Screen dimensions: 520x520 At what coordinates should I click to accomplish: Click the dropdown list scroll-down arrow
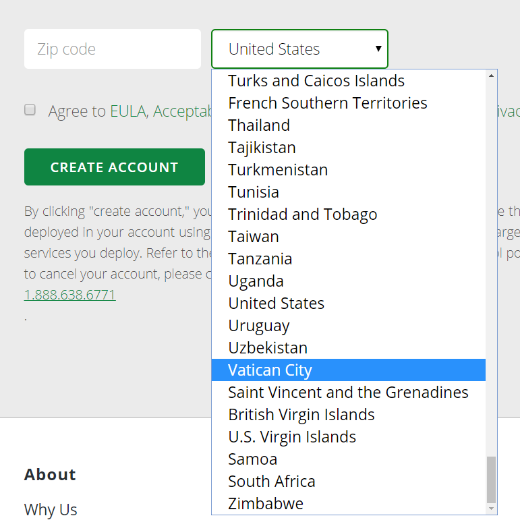coord(491,509)
